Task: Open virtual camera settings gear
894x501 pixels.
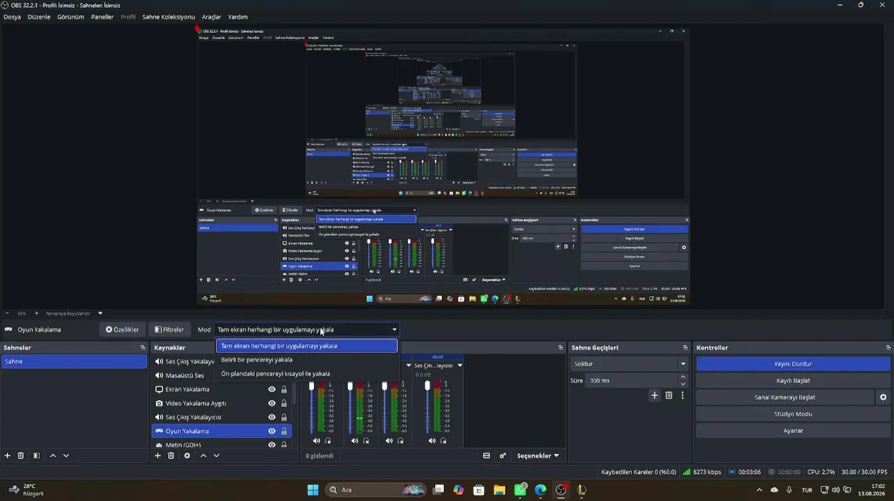Action: click(883, 397)
